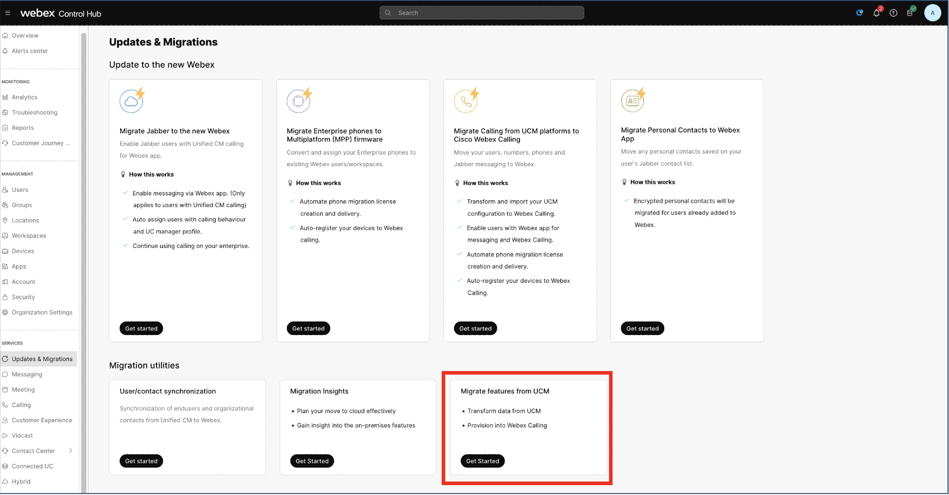Open the Reports icon
Image resolution: width=949 pixels, height=495 pixels.
[5, 128]
